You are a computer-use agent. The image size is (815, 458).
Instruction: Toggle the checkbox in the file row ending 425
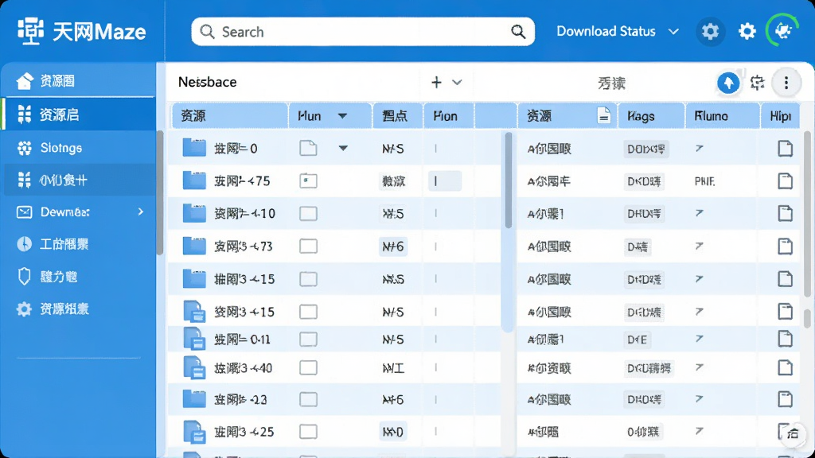[x=308, y=432]
